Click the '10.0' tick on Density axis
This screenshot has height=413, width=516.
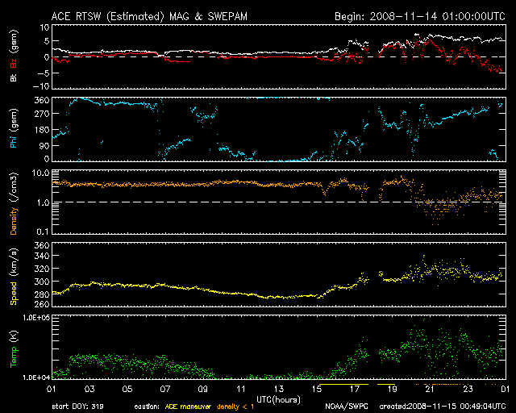(x=41, y=173)
